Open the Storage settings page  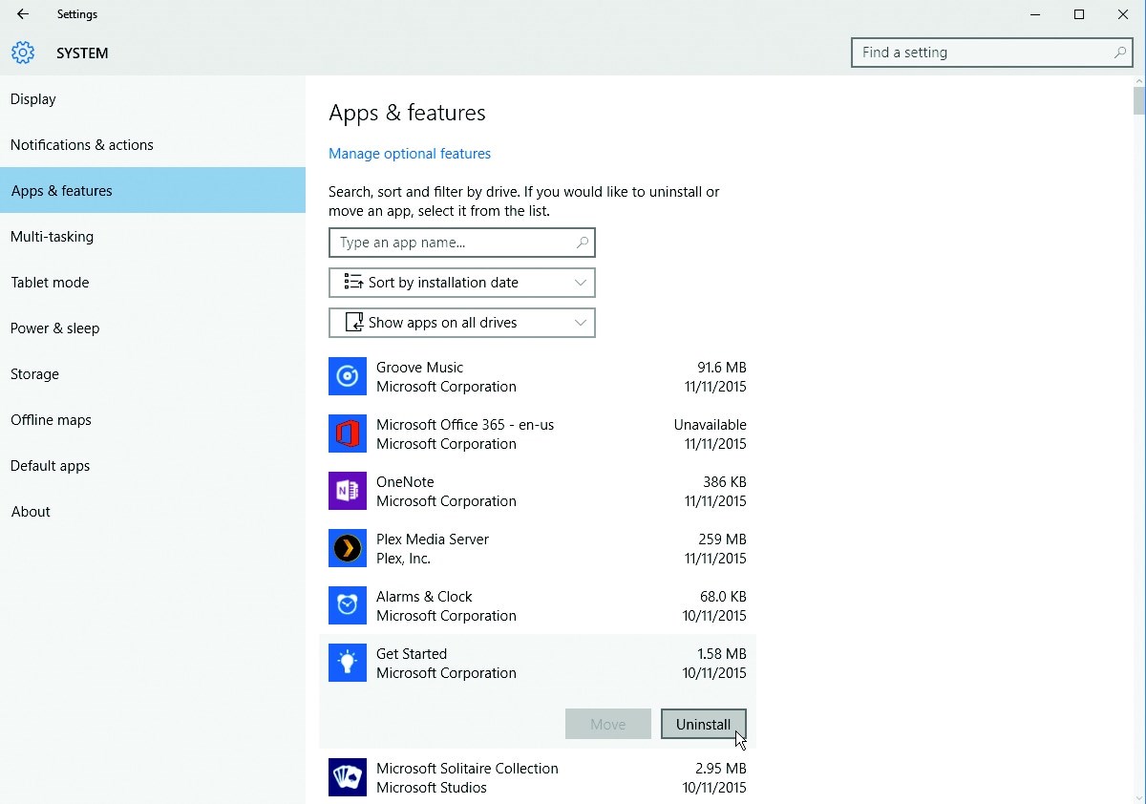(x=35, y=374)
